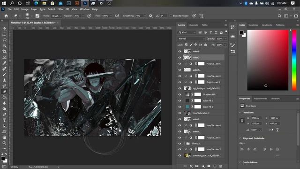Click the water7 layer thumbnail
This screenshot has height=169, width=300.
tap(187, 57)
